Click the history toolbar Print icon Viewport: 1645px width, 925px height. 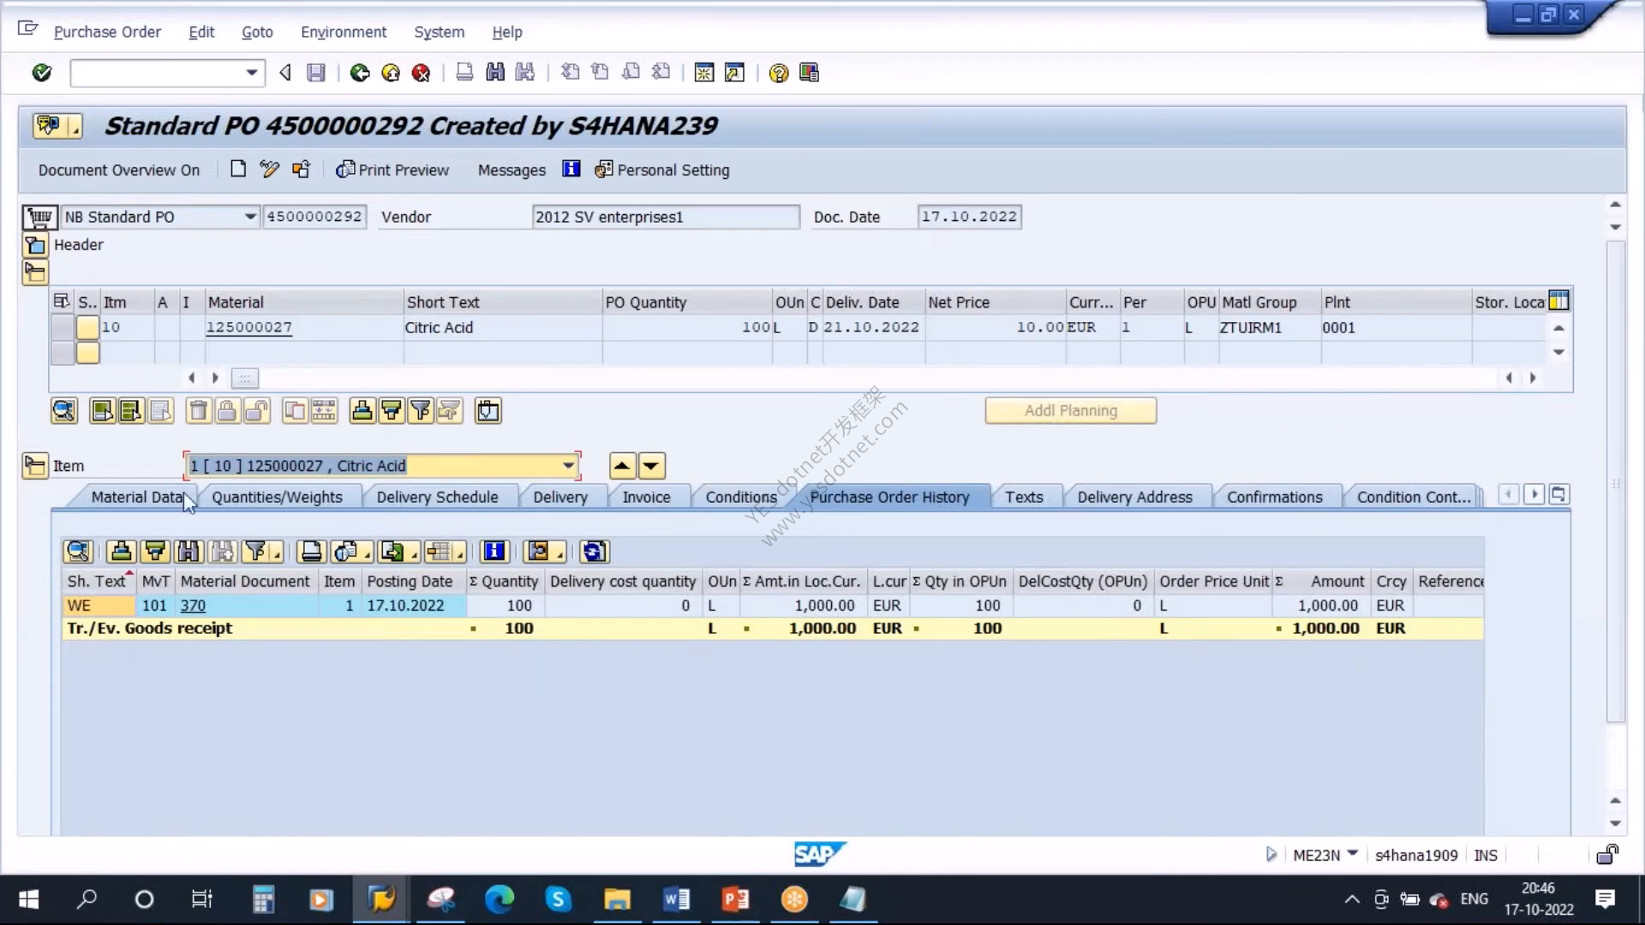pos(311,552)
